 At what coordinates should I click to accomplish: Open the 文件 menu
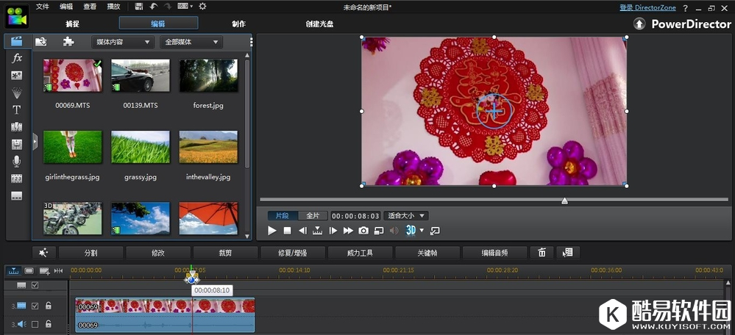pyautogui.click(x=43, y=7)
